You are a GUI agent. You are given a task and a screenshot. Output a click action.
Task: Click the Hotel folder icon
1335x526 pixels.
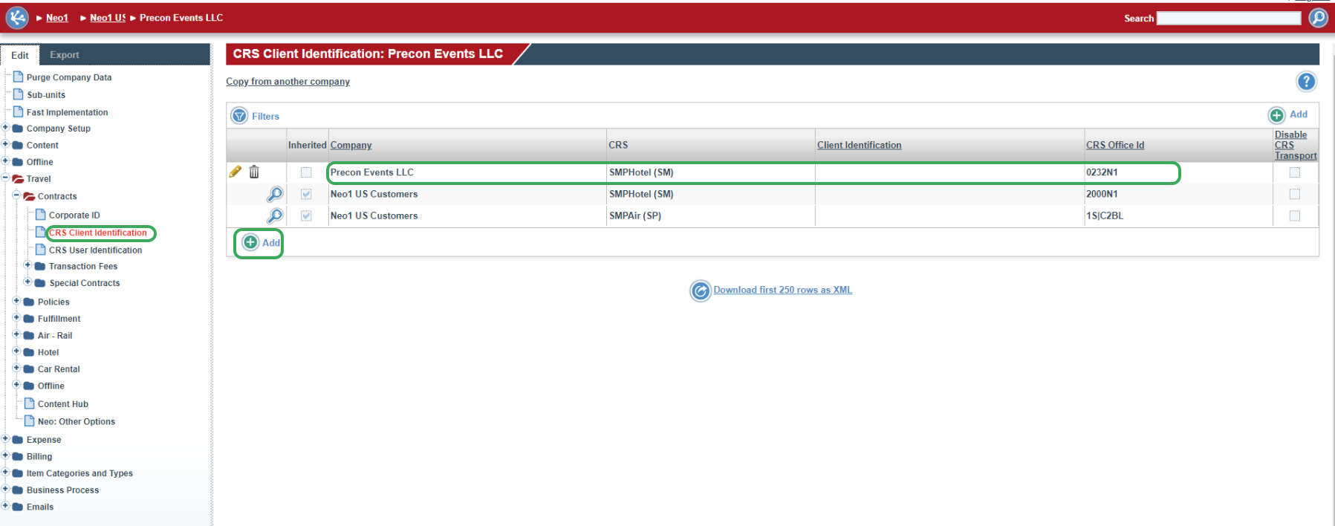pyautogui.click(x=29, y=352)
